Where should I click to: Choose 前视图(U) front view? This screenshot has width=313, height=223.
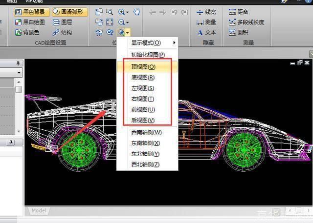147,109
